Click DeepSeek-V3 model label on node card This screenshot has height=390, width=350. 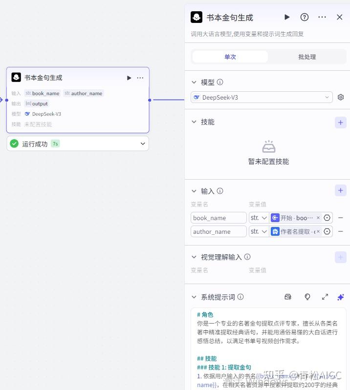click(x=46, y=114)
